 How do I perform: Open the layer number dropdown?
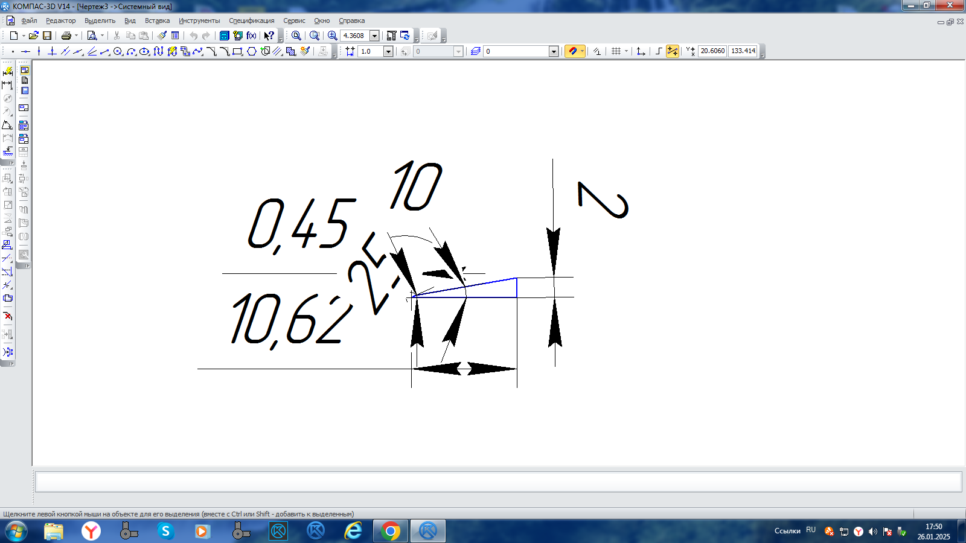553,51
